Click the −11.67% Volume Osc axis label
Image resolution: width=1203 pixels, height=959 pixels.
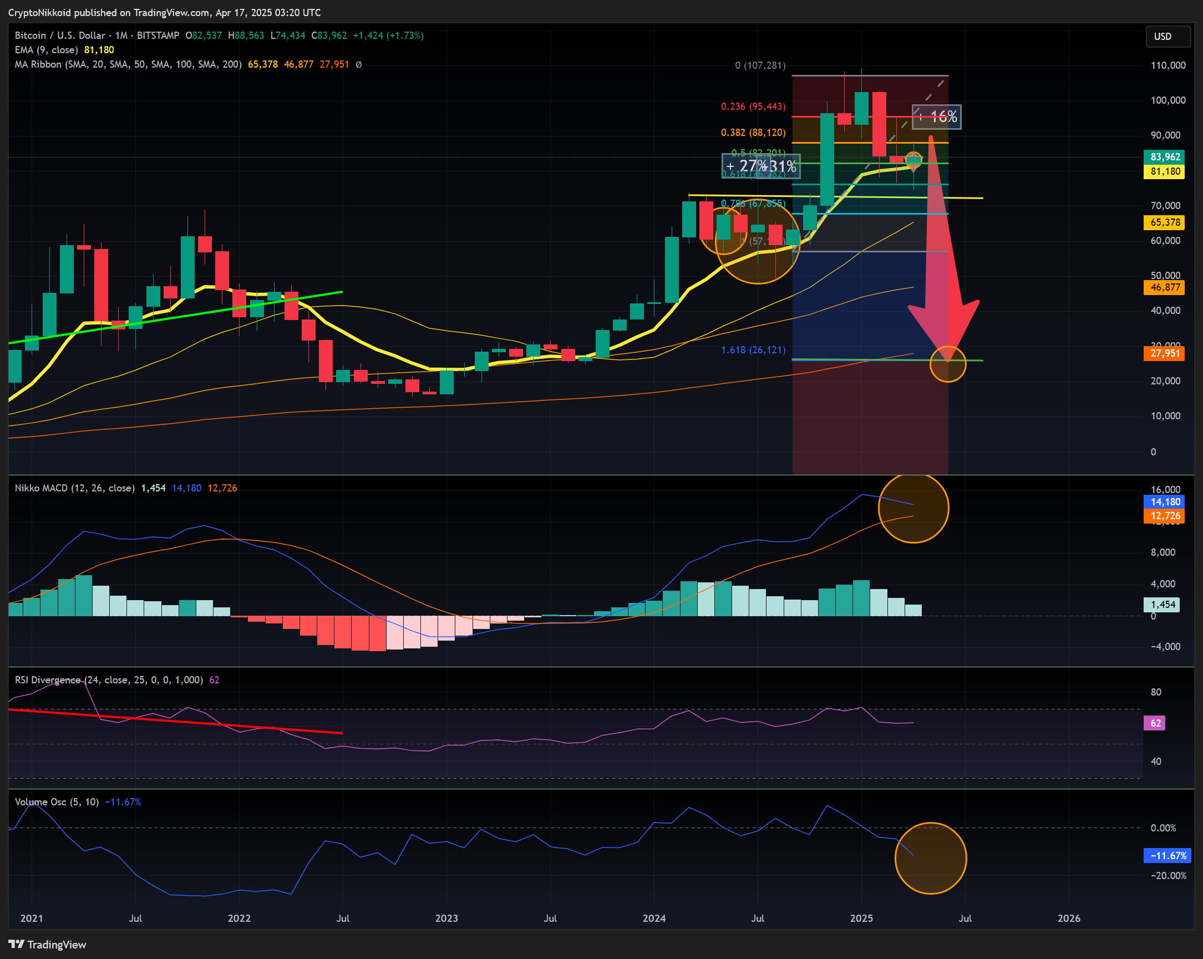click(1168, 856)
